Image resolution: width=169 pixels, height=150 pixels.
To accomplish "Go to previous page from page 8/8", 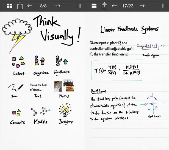I will coord(30,5).
